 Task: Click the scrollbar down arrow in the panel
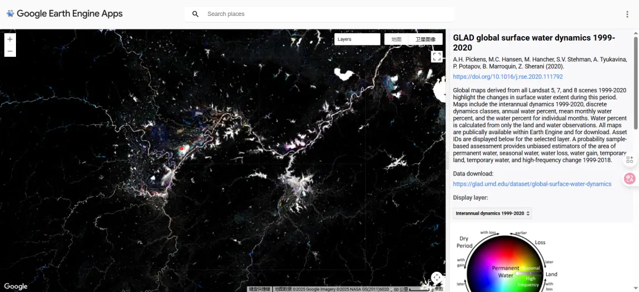[x=635, y=288]
